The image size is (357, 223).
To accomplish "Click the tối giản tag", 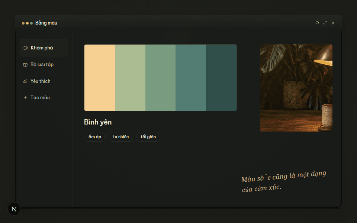I will [x=148, y=137].
